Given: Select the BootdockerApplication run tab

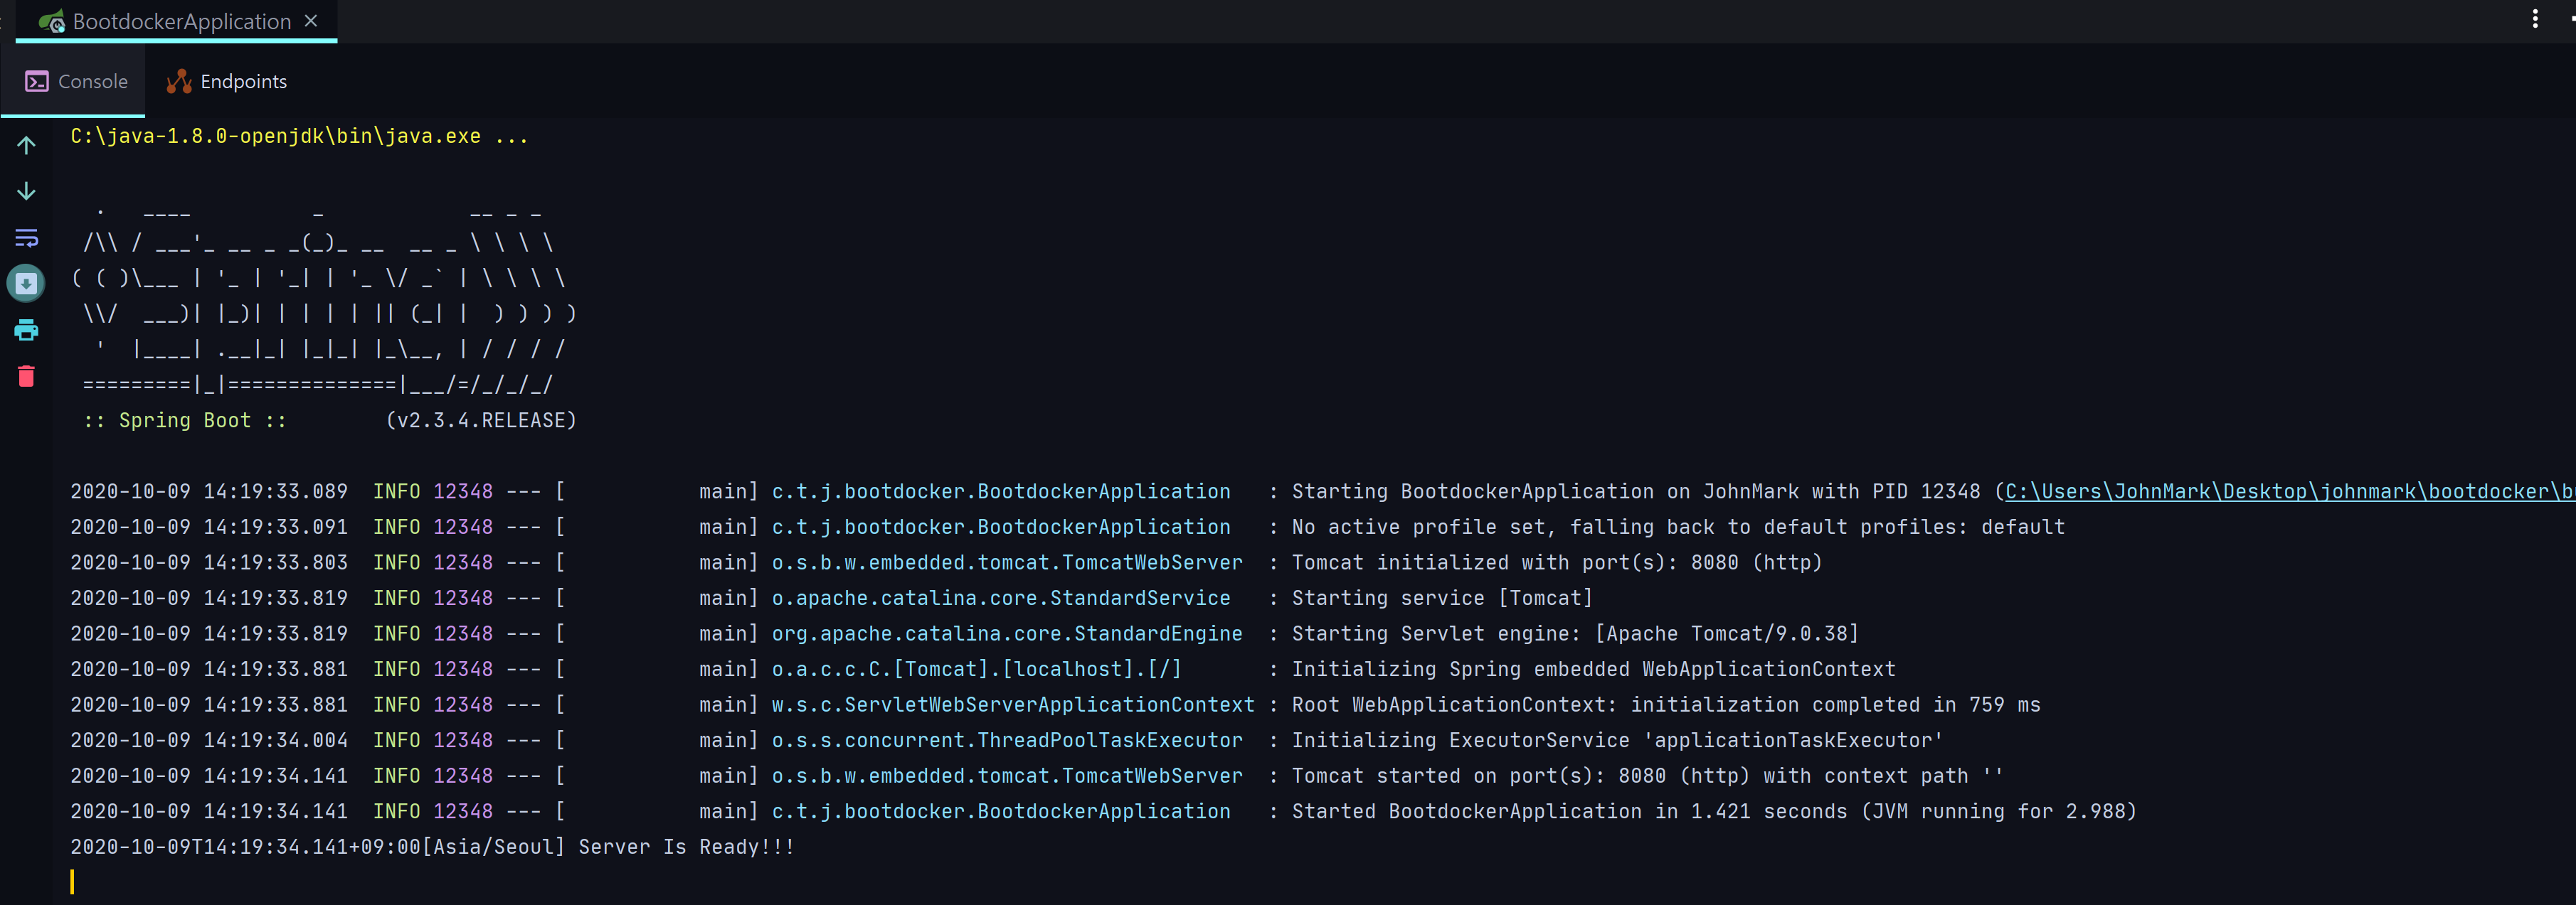Looking at the screenshot, I should [181, 22].
